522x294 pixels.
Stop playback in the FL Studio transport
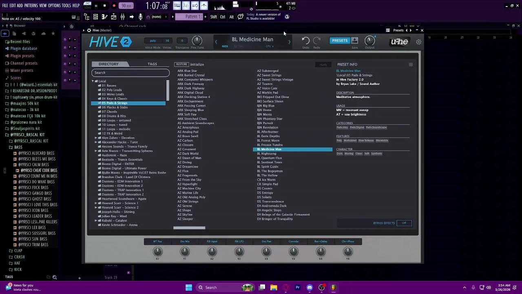104,6
